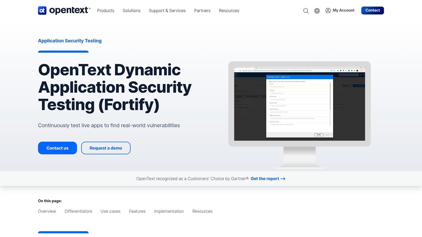Viewport: 422px width, 237px height.
Task: Open the Support & Services menu
Action: [167, 11]
